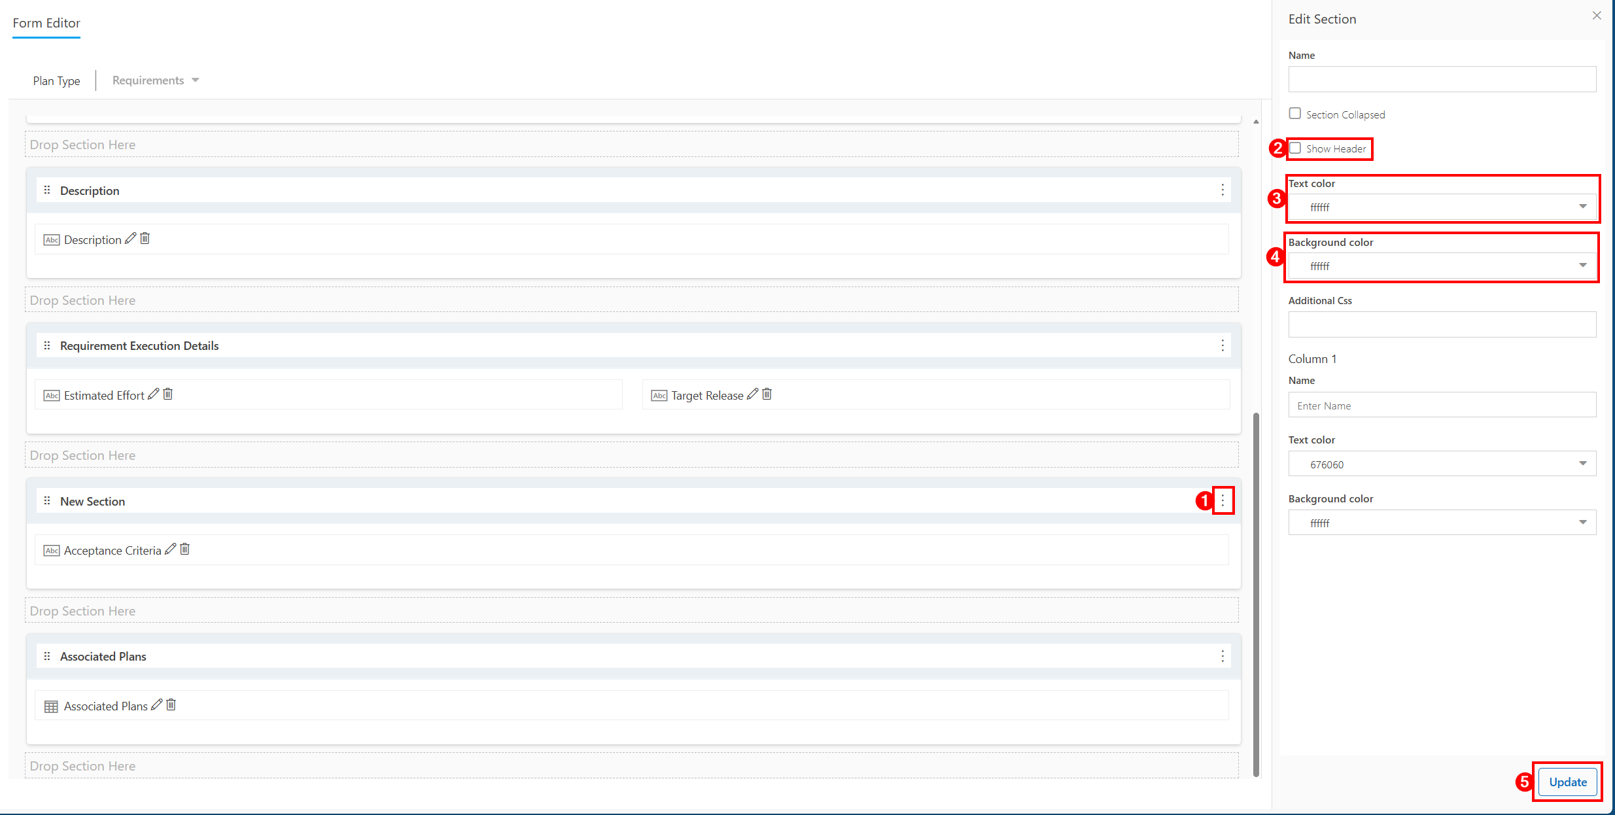The width and height of the screenshot is (1615, 815).
Task: Click the table icon beside Associated Plans
Action: click(51, 706)
